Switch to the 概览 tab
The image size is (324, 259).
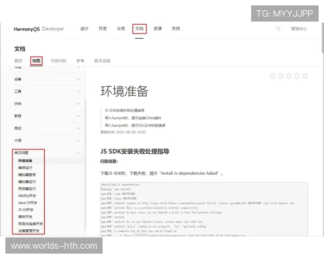18,61
